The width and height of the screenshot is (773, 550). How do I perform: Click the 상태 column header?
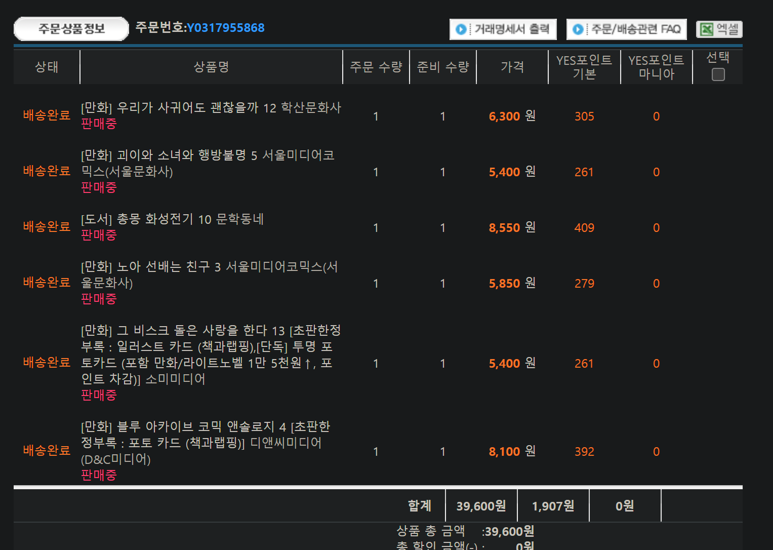(47, 67)
